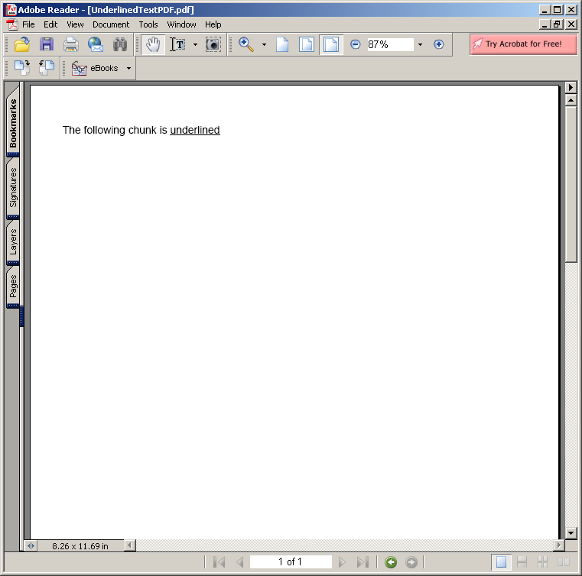Open a file with the folder icon

pos(22,44)
